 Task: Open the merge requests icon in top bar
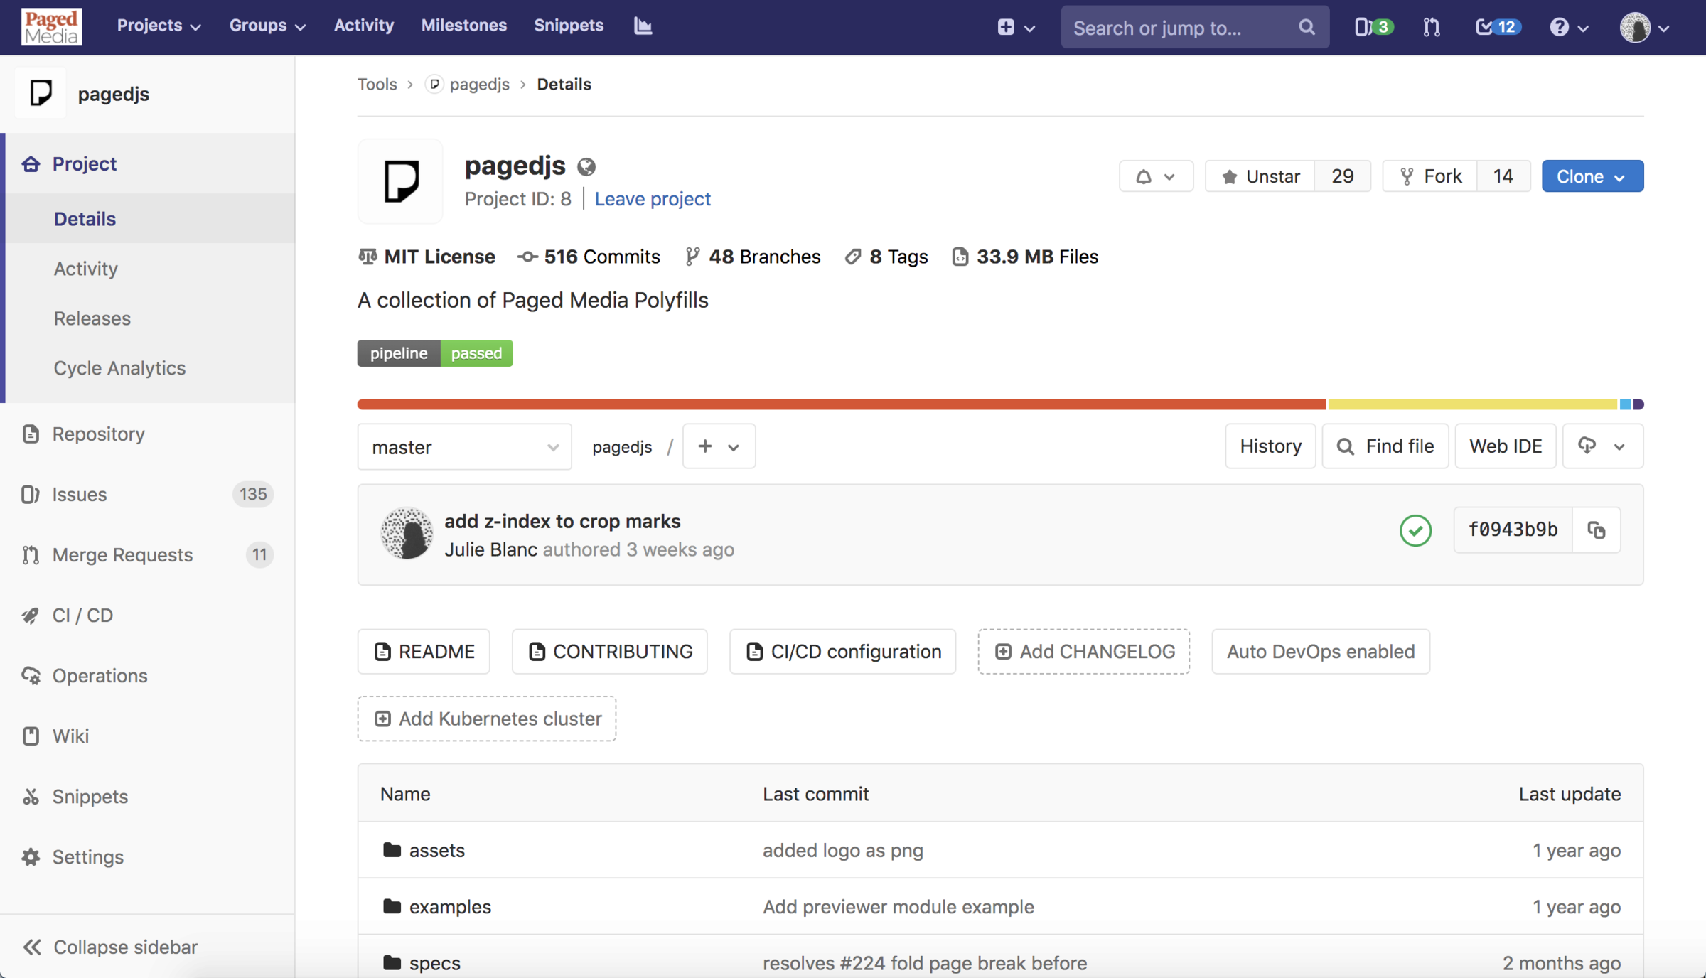(x=1432, y=27)
